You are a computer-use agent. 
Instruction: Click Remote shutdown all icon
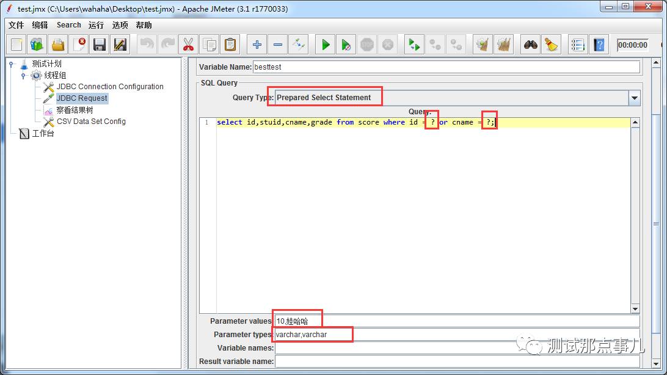click(x=456, y=45)
